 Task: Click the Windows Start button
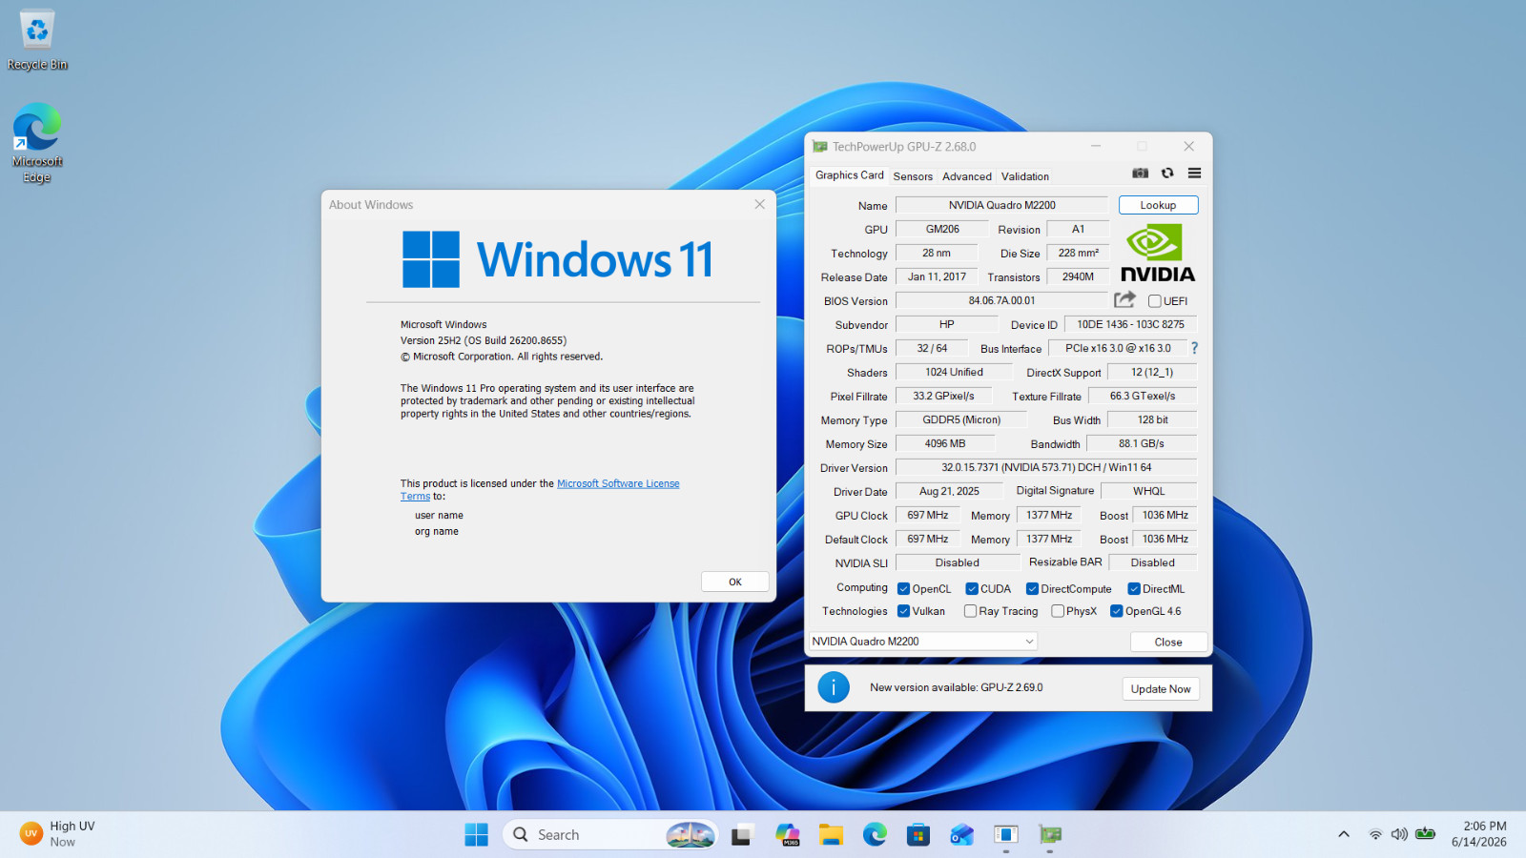pos(476,835)
